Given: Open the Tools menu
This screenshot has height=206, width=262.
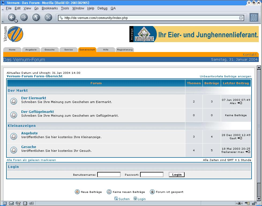Looking at the screenshot, I should click(x=65, y=8).
